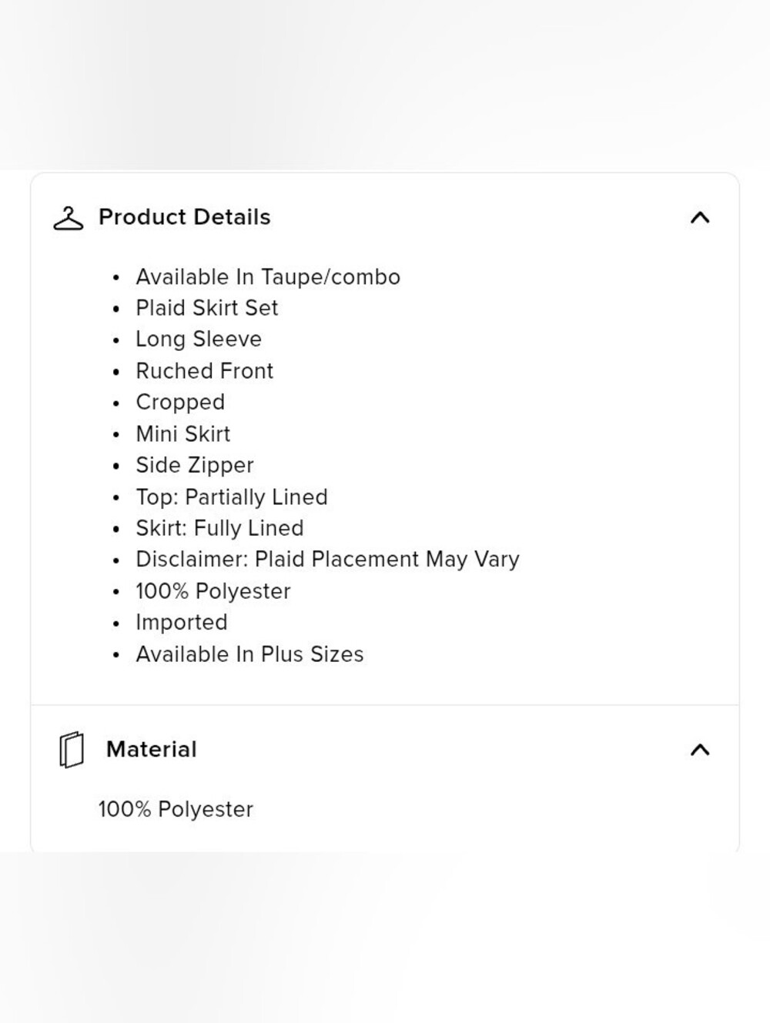The height and width of the screenshot is (1023, 770).
Task: Collapse the Product Details section chevron
Action: click(700, 218)
